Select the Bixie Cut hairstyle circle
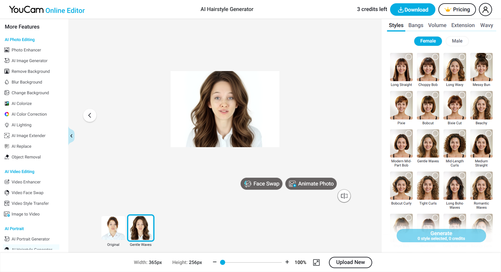This screenshot has width=501, height=272. (462, 95)
